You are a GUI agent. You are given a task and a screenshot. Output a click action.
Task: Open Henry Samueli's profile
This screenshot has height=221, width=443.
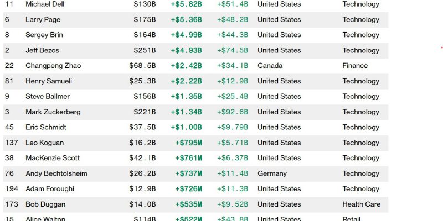click(x=49, y=81)
